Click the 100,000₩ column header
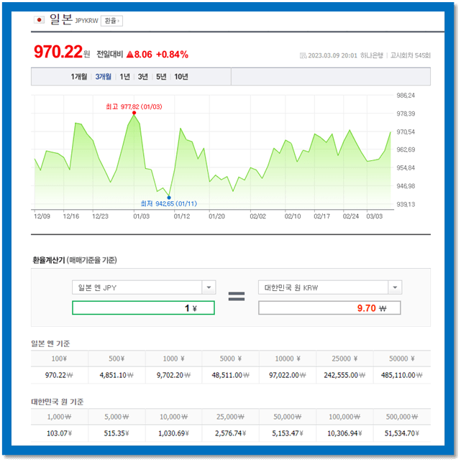This screenshot has width=461, height=462. [344, 417]
